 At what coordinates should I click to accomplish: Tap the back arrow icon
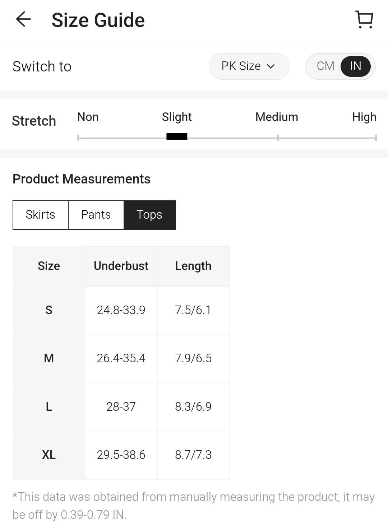(23, 19)
